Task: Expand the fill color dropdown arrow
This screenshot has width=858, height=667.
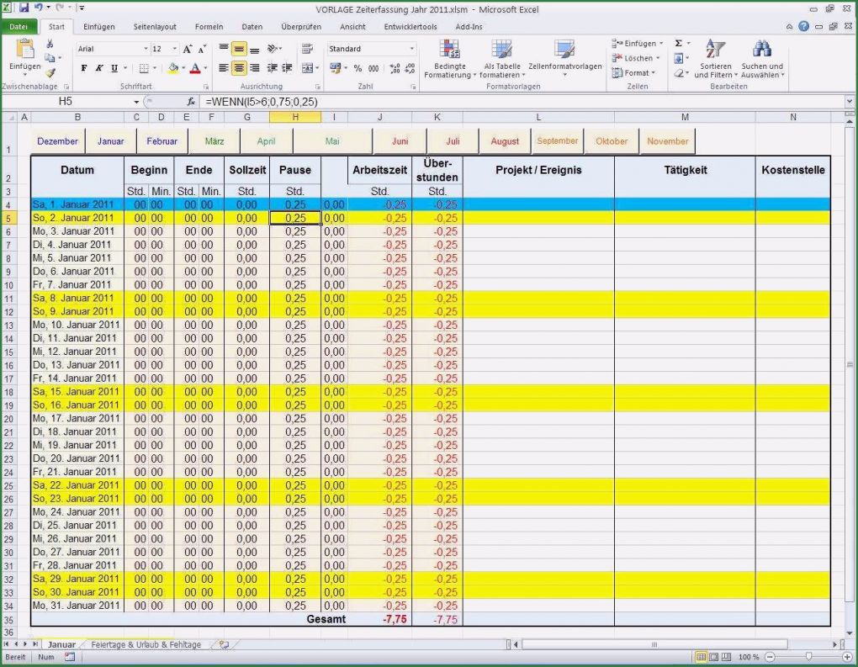Action: (x=183, y=67)
